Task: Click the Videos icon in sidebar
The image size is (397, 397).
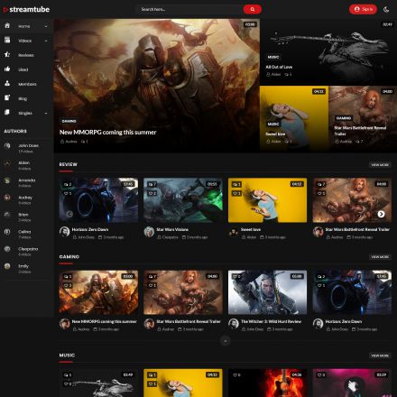Action: click(x=7, y=40)
